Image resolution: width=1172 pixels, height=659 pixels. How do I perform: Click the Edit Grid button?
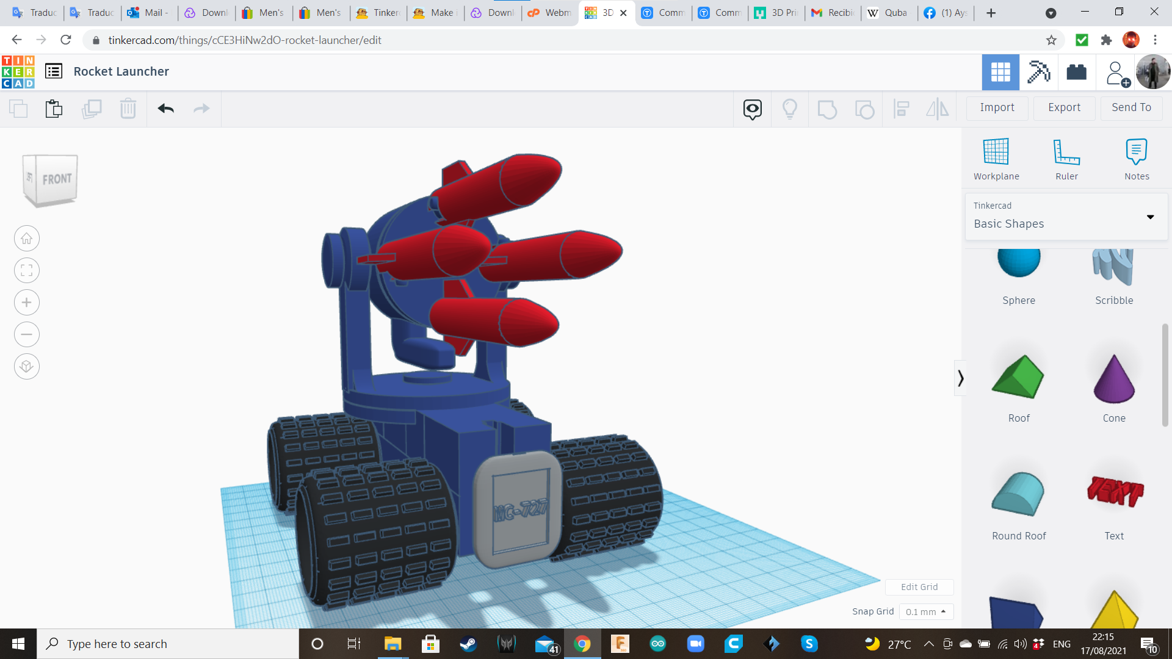[x=919, y=586]
